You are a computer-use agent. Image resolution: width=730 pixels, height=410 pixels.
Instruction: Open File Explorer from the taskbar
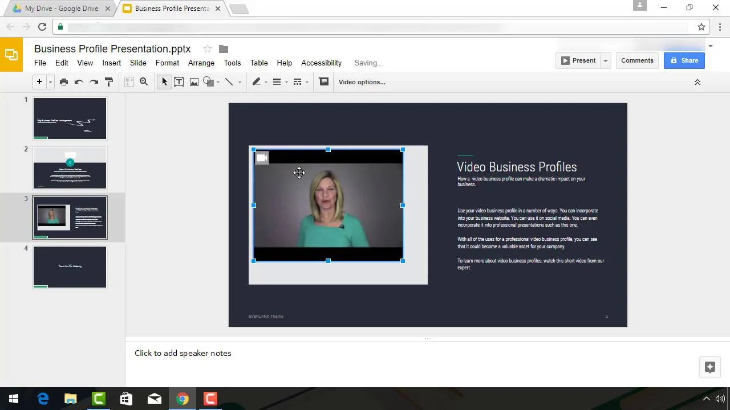[70, 399]
